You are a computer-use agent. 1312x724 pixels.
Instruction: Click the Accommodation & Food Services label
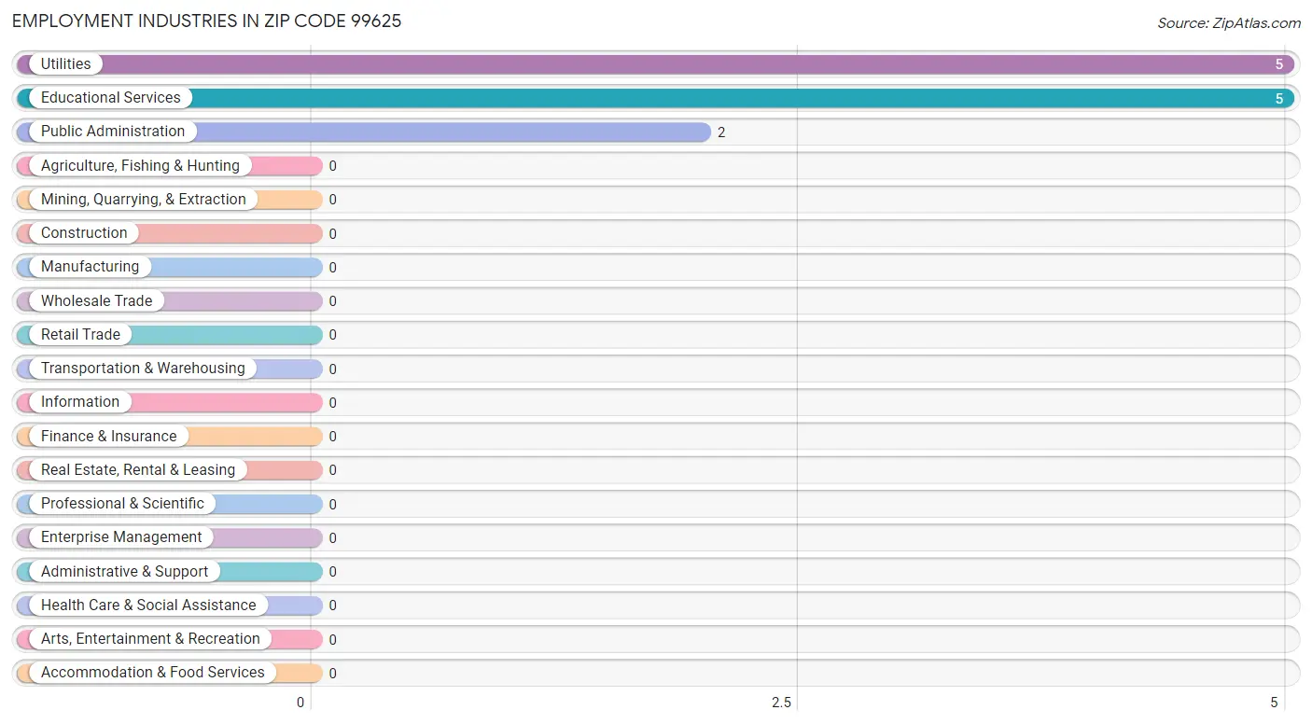pos(153,672)
